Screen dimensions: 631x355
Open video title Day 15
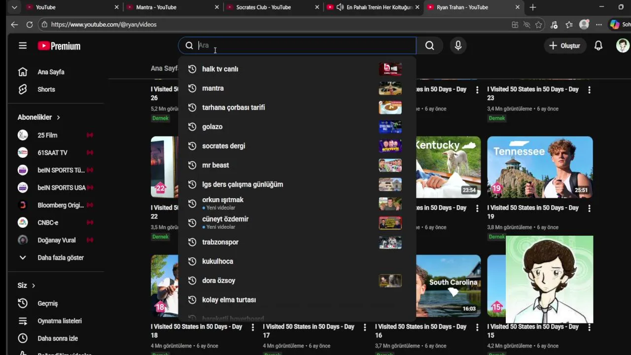(533, 331)
